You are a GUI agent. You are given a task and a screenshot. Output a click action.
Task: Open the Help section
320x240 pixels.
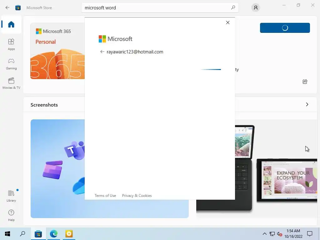coord(11,215)
